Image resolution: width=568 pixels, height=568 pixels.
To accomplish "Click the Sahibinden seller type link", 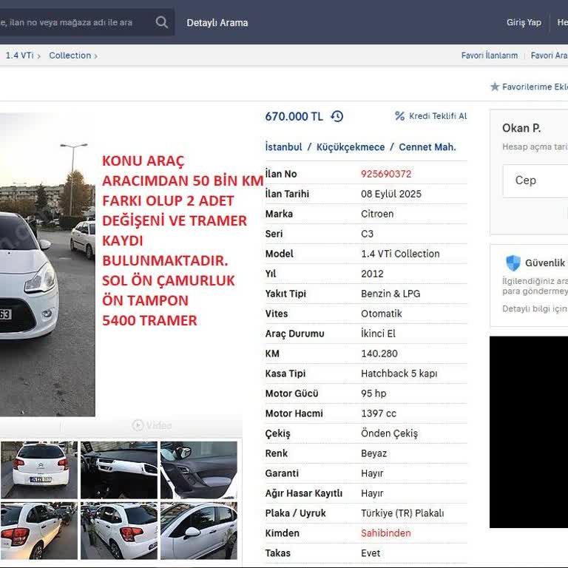I will [x=386, y=532].
